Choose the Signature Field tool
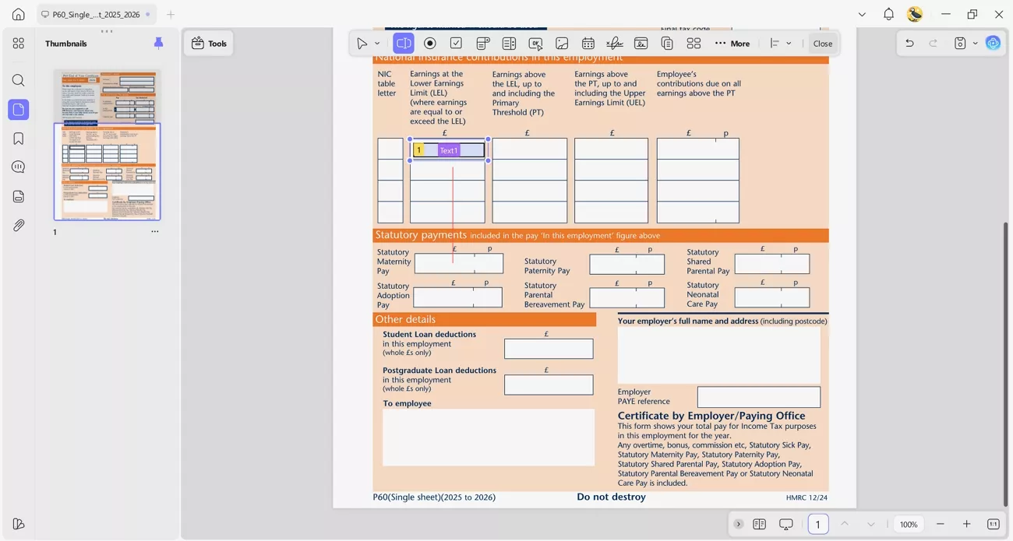1013x541 pixels. click(614, 43)
